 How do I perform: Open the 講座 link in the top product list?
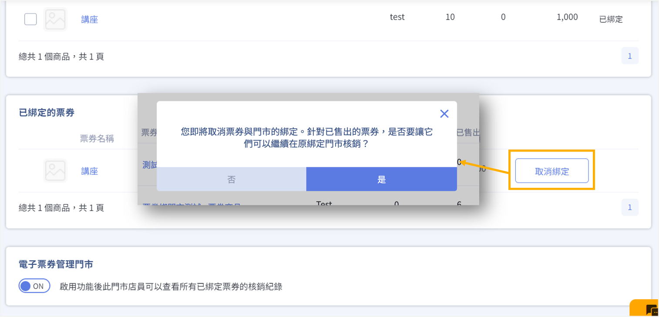pyautogui.click(x=89, y=20)
